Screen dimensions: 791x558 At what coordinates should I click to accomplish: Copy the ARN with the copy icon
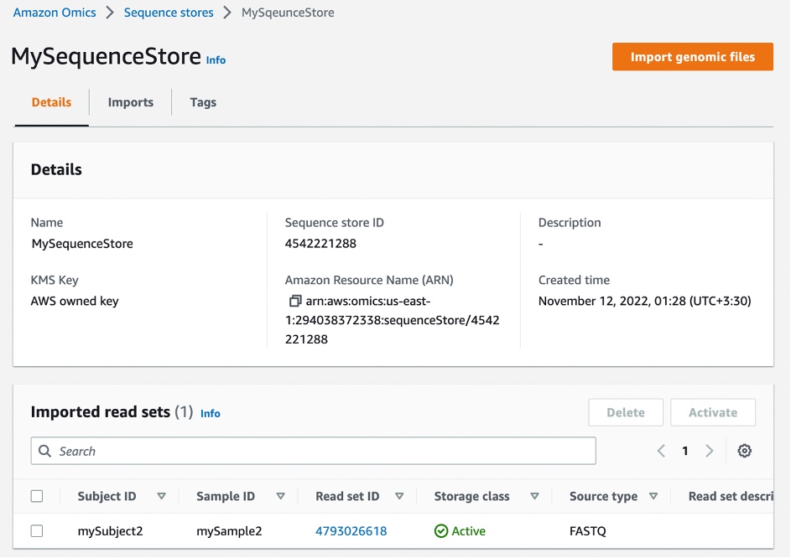(x=294, y=301)
